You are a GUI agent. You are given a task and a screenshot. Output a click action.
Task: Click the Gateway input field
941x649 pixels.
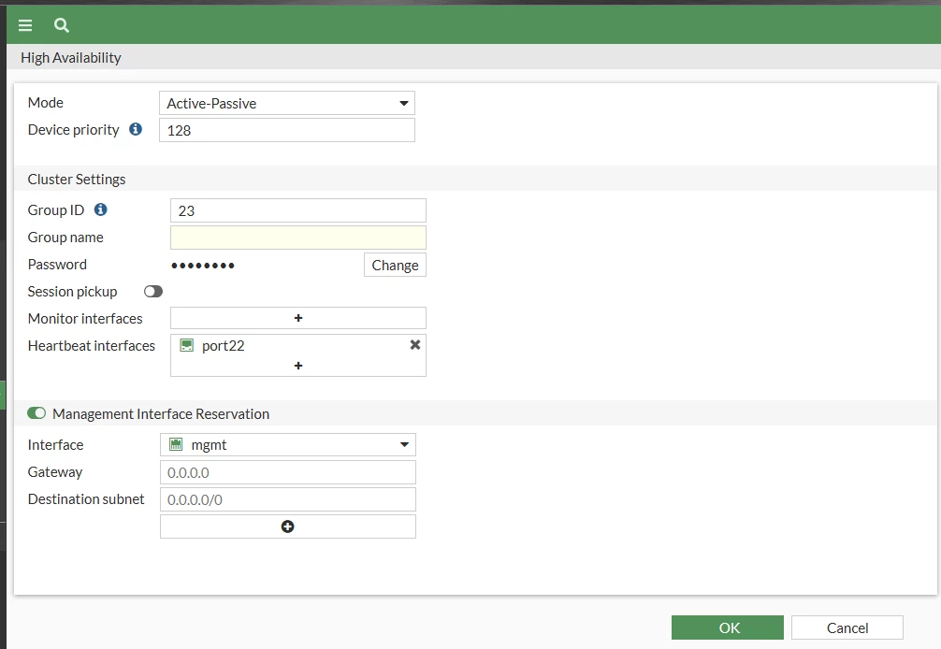tap(288, 472)
